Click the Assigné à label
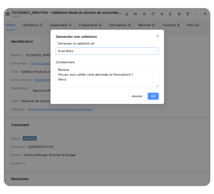 click(x=18, y=163)
